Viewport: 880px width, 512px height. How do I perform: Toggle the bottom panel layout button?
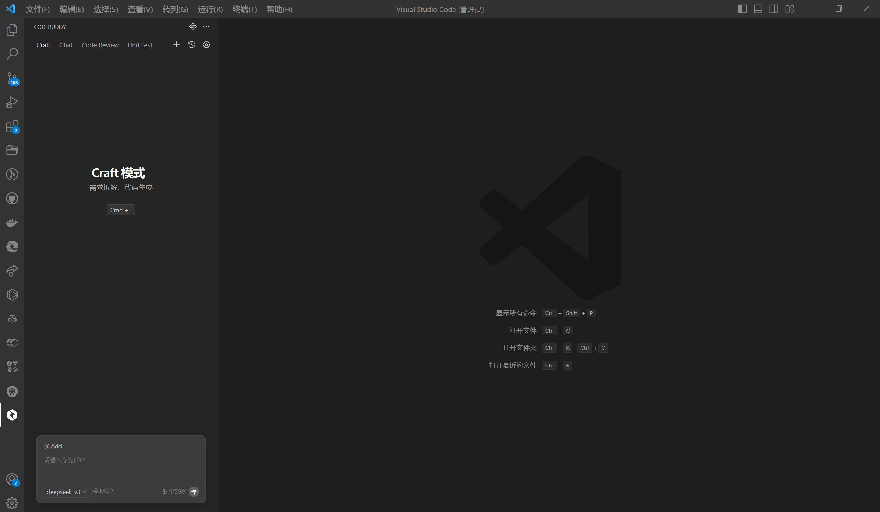pos(758,9)
